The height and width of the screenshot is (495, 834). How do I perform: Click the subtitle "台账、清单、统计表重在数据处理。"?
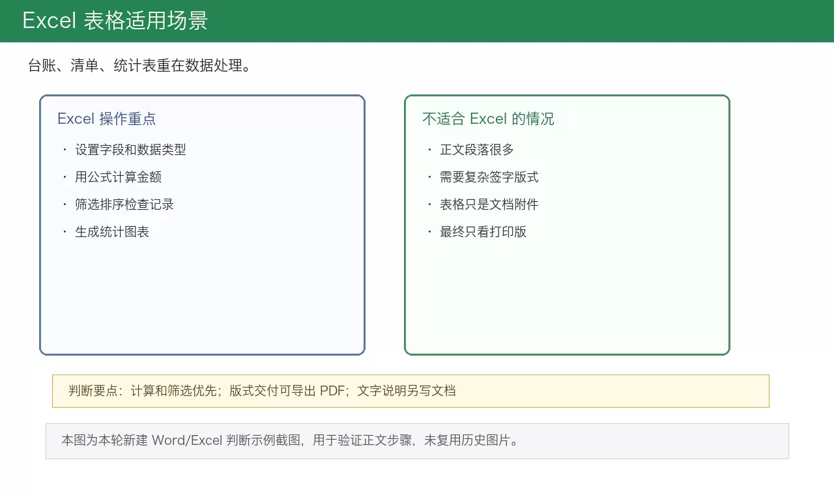[x=140, y=65]
